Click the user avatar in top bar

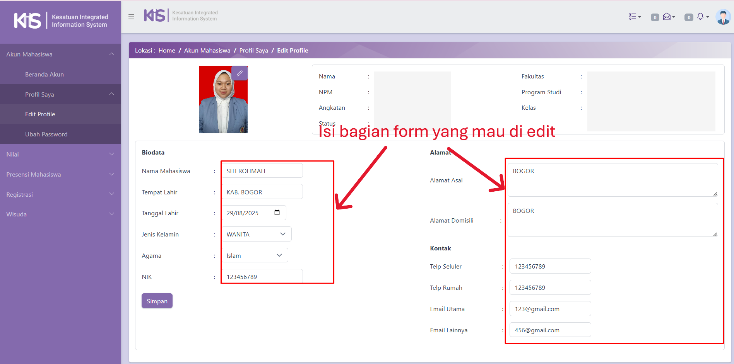tap(722, 17)
